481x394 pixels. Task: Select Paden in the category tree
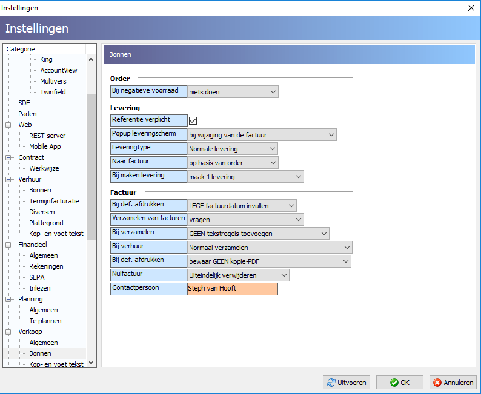[27, 114]
